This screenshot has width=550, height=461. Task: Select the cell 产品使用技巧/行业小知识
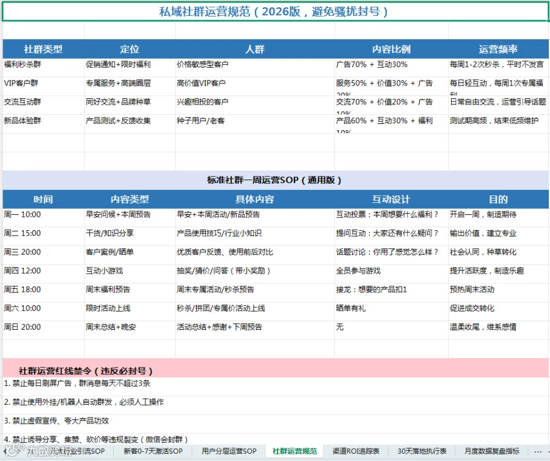(x=255, y=237)
